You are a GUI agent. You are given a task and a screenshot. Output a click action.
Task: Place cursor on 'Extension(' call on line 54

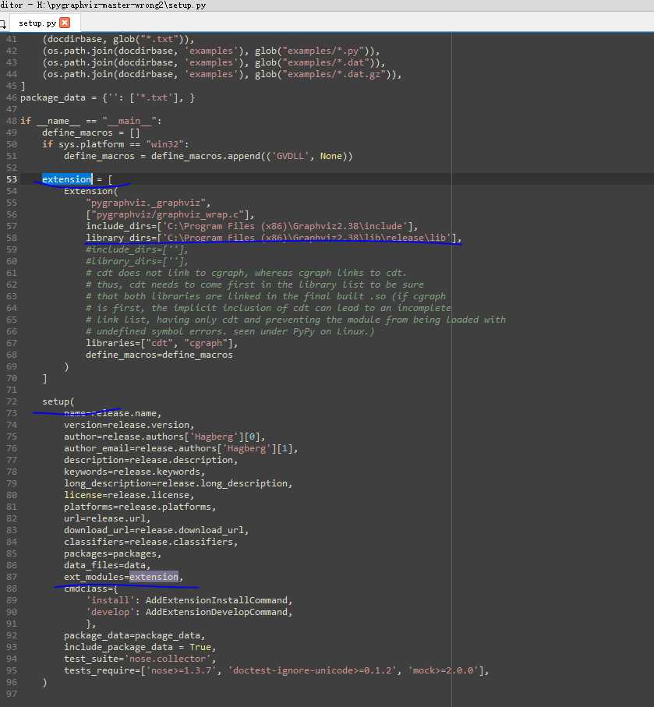point(90,191)
